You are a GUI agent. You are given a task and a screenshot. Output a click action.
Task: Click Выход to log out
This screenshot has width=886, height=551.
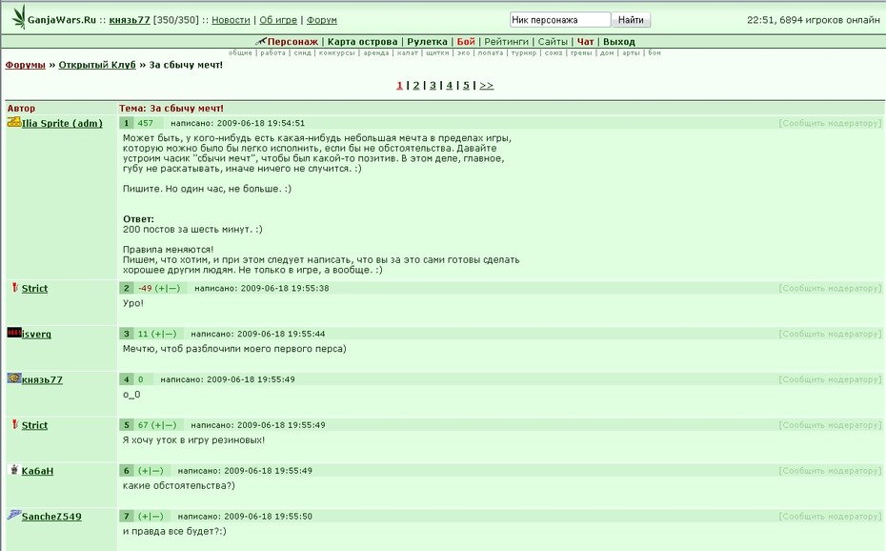click(618, 42)
